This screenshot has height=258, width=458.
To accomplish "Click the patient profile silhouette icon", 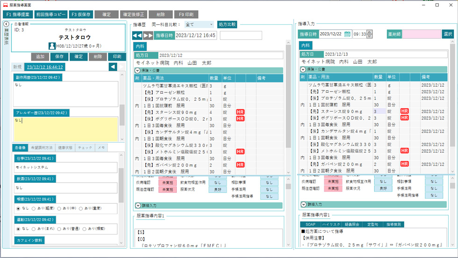I will [x=52, y=46].
